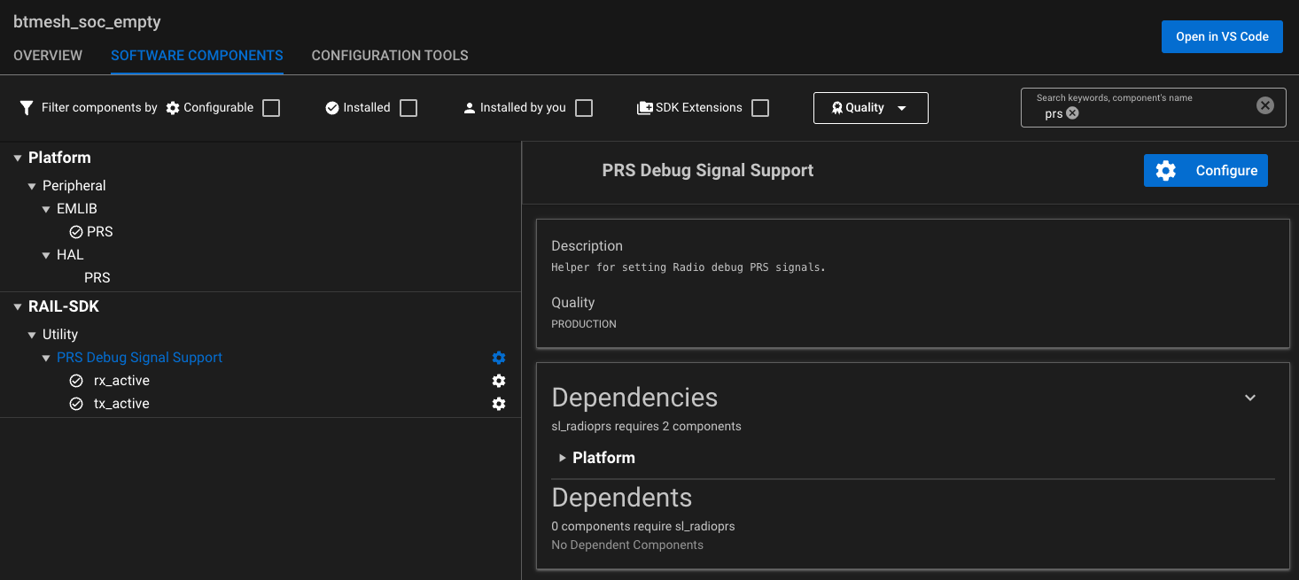Expand the Platform dependency group
The image size is (1299, 580).
tap(563, 458)
